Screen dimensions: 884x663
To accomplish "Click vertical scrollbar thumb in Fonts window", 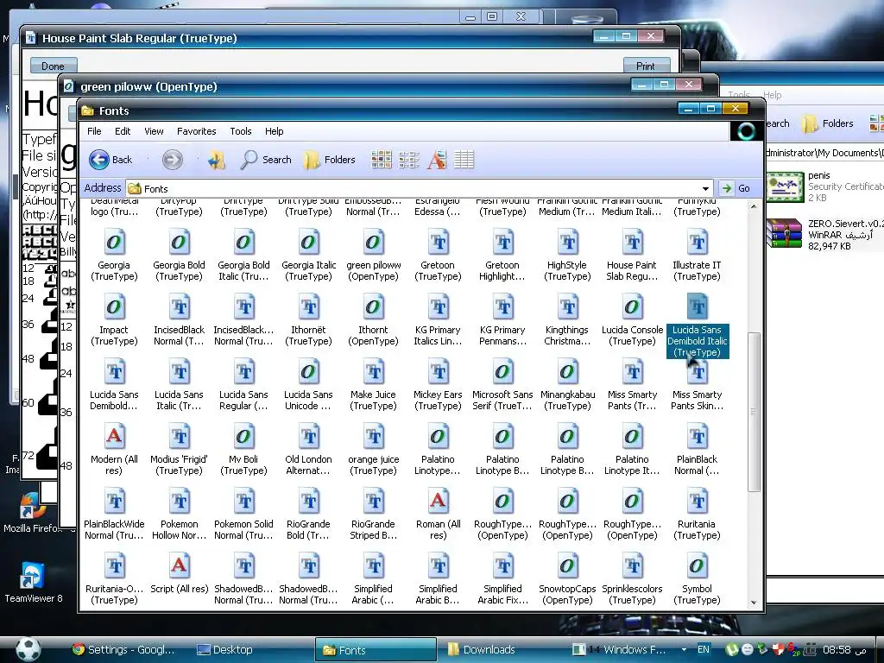I will pos(754,412).
